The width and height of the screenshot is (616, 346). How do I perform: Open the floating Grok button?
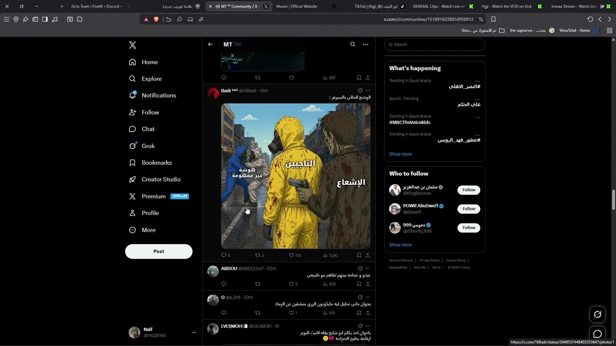point(597,314)
